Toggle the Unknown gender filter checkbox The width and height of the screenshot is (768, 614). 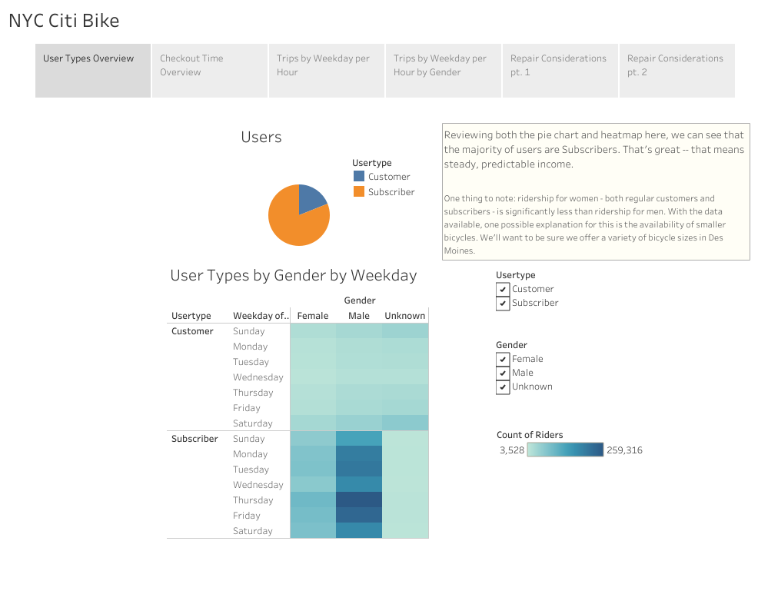click(503, 387)
